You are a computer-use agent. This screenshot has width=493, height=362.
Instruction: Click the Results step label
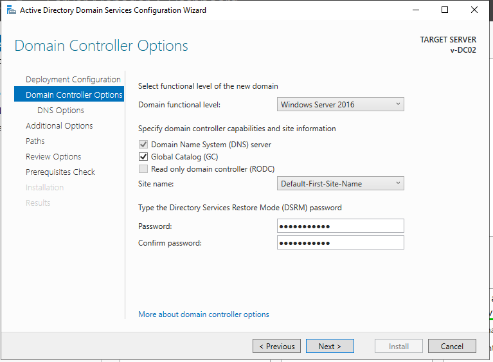(38, 203)
